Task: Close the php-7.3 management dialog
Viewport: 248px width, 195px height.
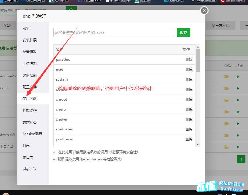Action: point(204,11)
